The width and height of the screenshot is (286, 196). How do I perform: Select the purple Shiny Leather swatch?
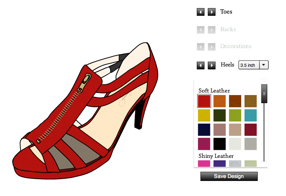(220, 164)
